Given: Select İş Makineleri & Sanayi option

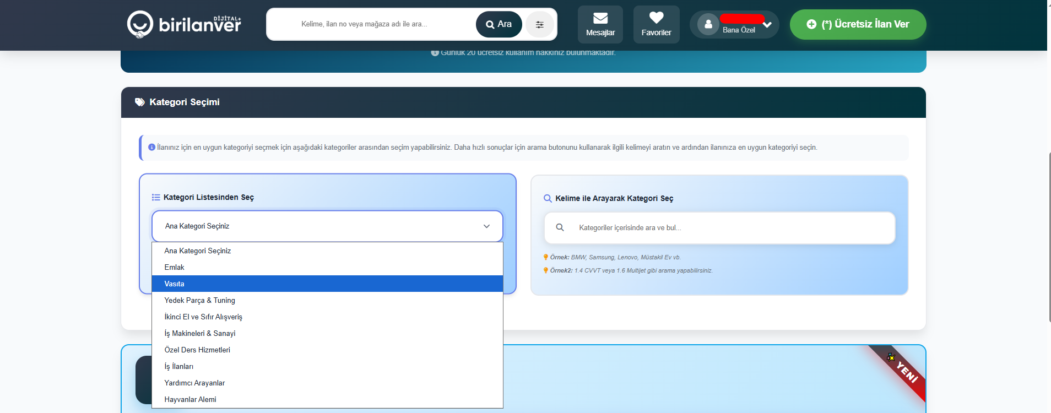Looking at the screenshot, I should (327, 333).
